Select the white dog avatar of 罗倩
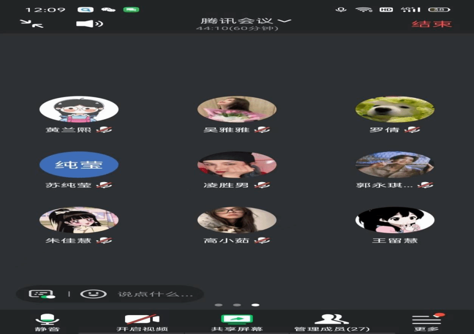The height and width of the screenshot is (334, 474). 395,109
